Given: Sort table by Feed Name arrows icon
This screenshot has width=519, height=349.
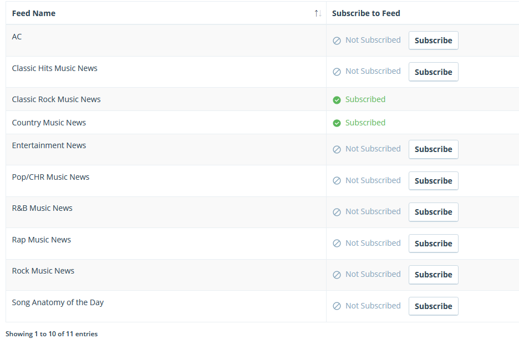Looking at the screenshot, I should click(318, 13).
